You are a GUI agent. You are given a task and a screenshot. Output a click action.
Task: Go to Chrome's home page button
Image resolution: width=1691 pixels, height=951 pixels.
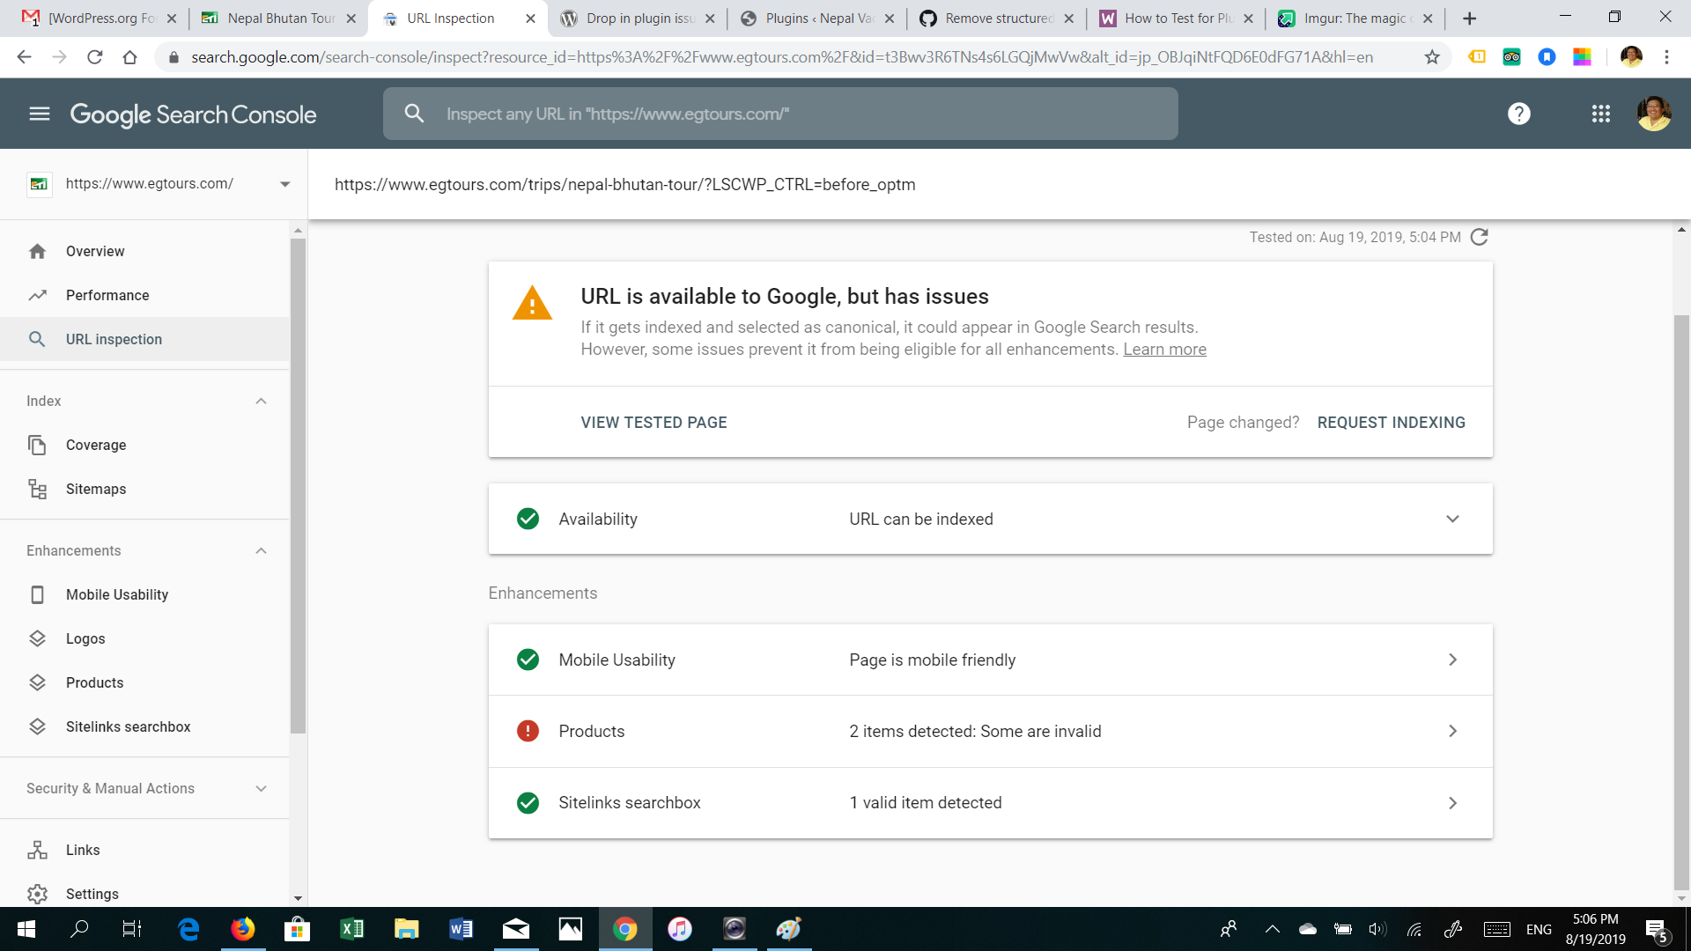coord(129,57)
